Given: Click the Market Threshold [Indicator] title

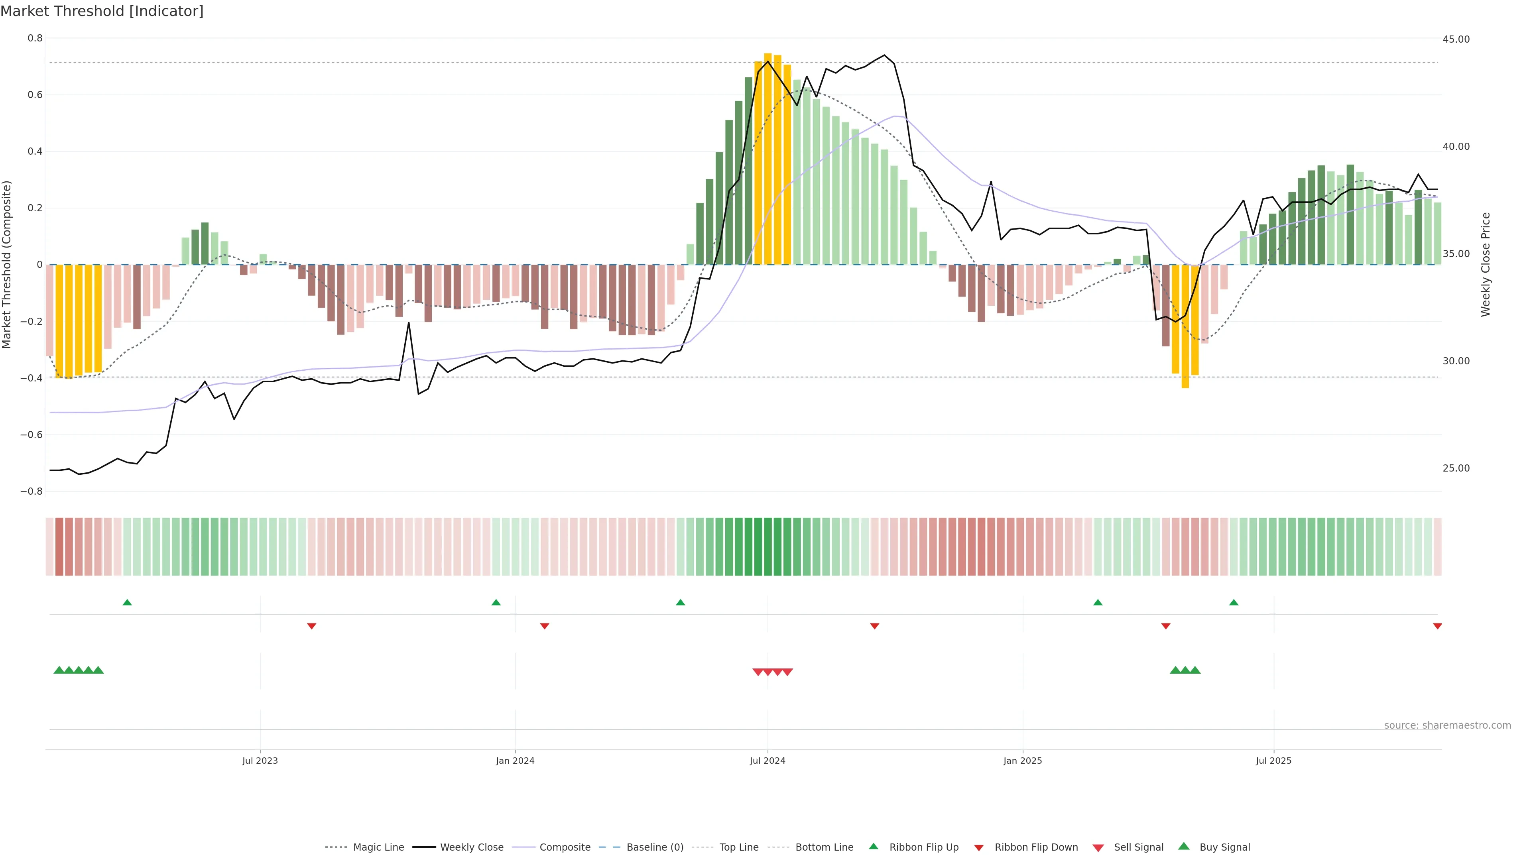Looking at the screenshot, I should (102, 11).
